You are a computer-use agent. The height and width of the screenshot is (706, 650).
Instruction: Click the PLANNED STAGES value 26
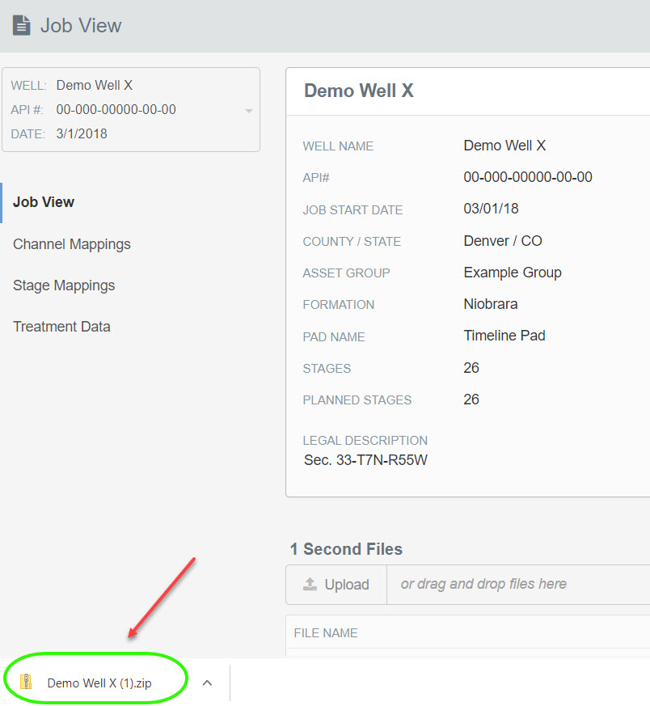click(x=471, y=400)
